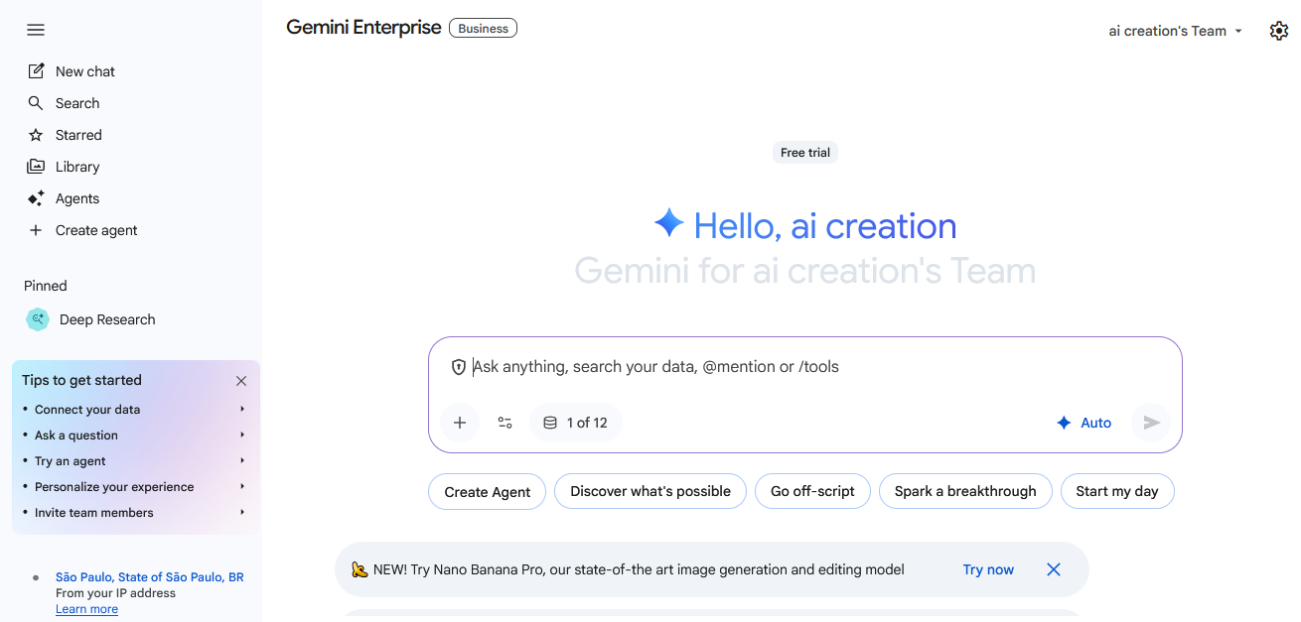Screen dimensions: 1301x622
Task: Click the Business badge next to Gemini Enterprise
Action: click(x=484, y=29)
